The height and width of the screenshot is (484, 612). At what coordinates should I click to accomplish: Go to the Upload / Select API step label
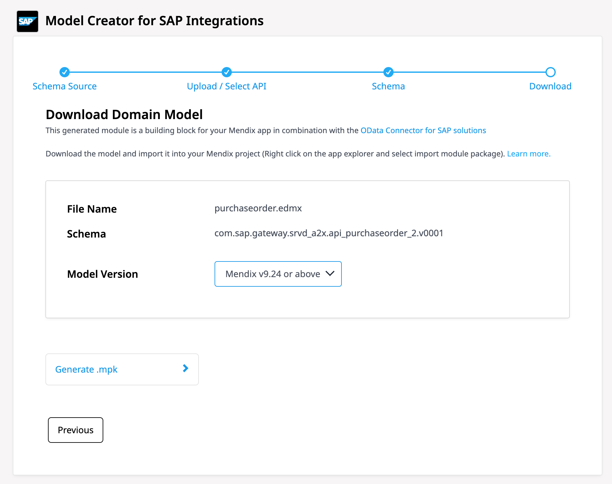click(227, 86)
